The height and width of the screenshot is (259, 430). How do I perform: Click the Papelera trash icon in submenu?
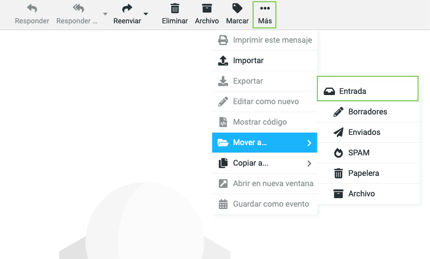[x=338, y=174]
